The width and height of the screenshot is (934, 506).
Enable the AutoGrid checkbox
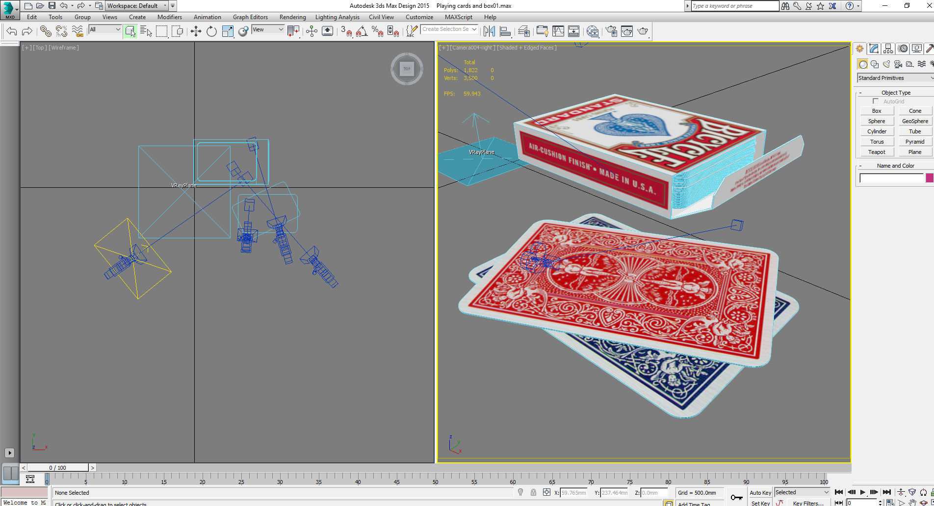coord(876,101)
